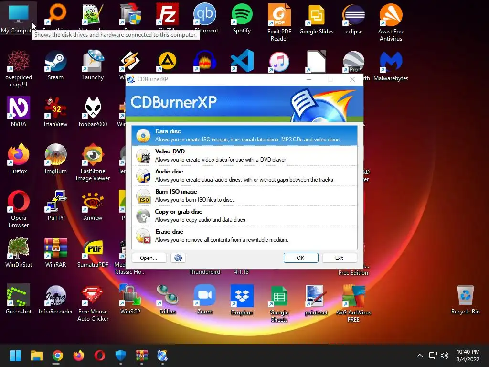Switch to Opera in taskbar
This screenshot has width=489, height=367.
click(x=99, y=356)
